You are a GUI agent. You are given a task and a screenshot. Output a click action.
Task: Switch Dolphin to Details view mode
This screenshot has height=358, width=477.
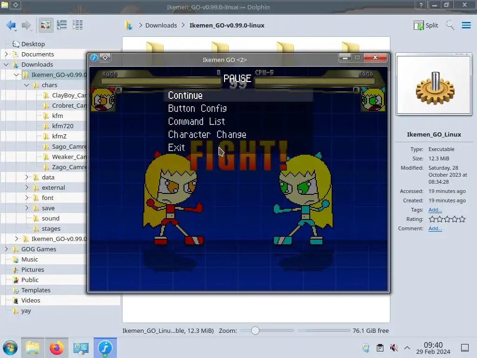pos(78,25)
